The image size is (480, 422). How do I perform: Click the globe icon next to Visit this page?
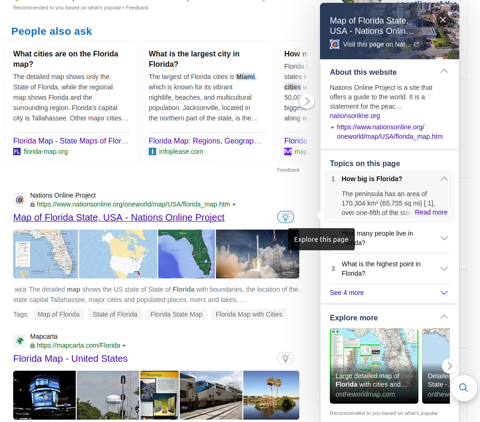[x=334, y=44]
